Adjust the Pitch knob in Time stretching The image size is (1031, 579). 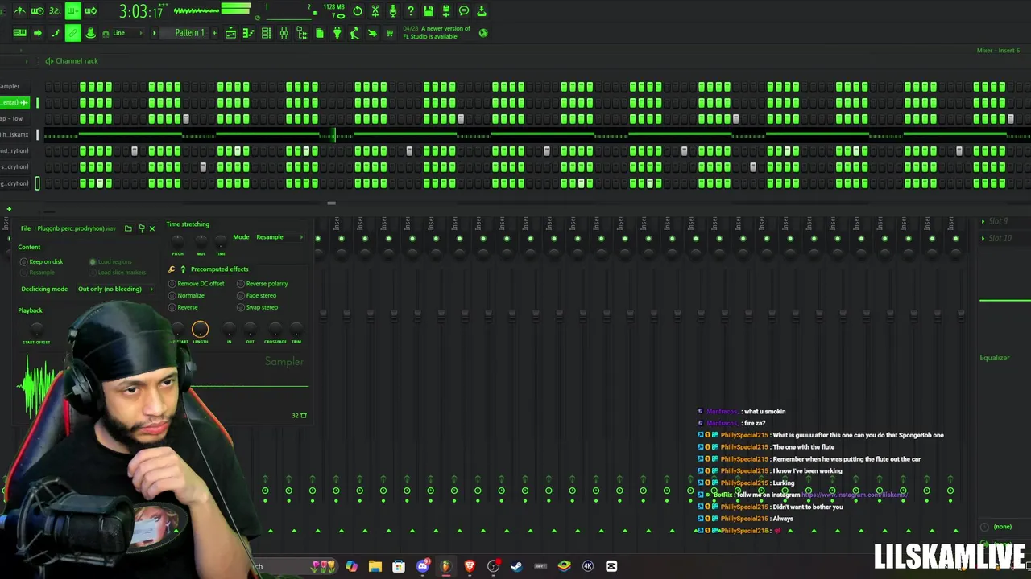point(178,241)
